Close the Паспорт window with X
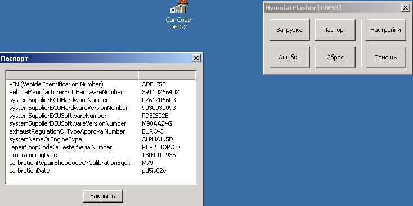The image size is (413, 206). point(196,58)
